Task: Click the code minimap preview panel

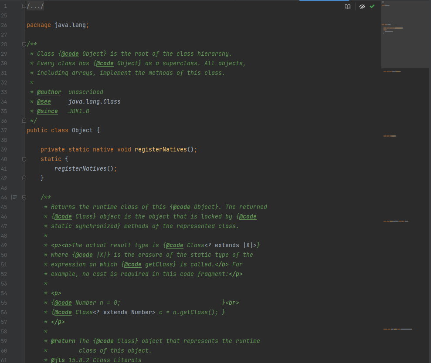Action: click(x=404, y=35)
